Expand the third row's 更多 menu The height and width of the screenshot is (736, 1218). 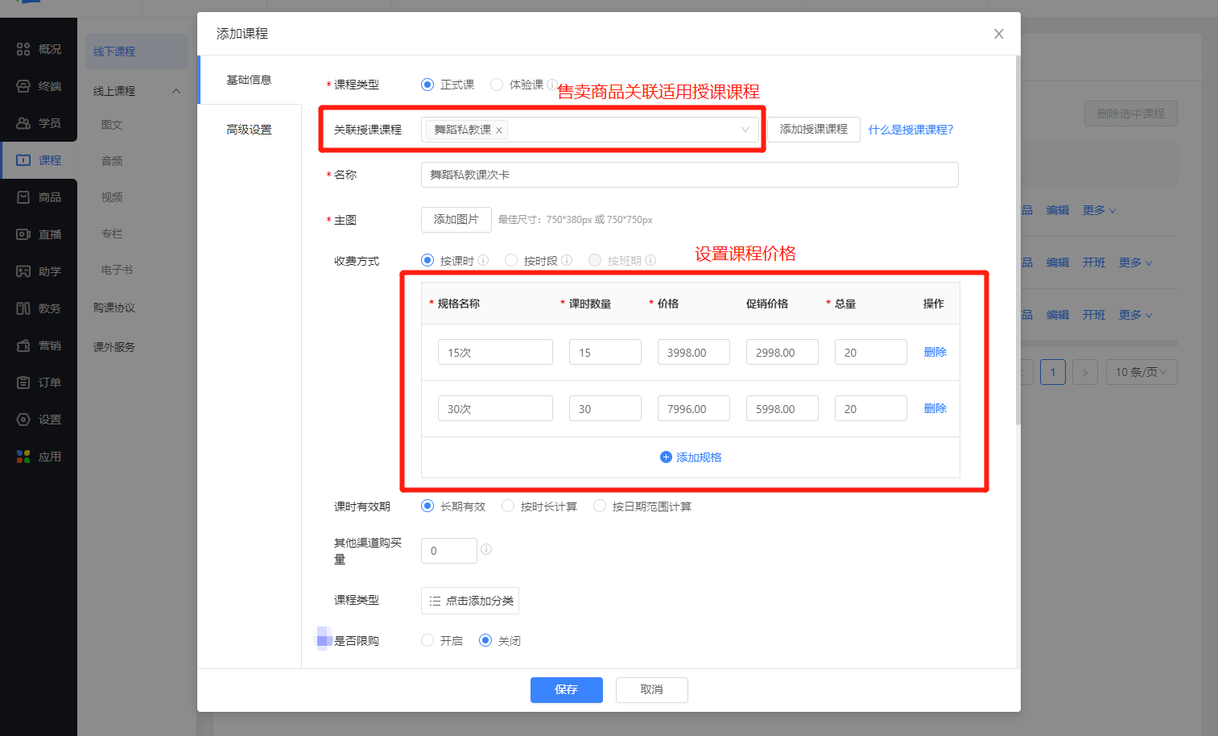tap(1135, 315)
